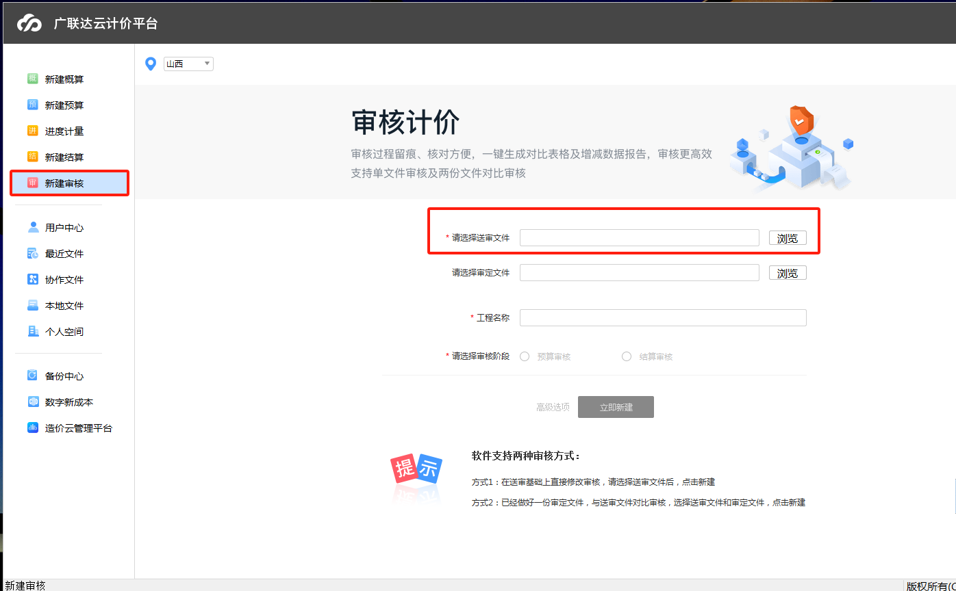Click the 新建概算 sidebar icon
Screen dimensions: 956x591
pos(32,79)
